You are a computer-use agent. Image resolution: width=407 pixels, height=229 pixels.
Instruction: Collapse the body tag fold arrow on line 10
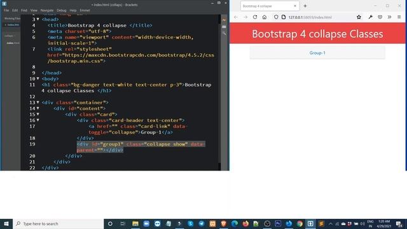point(38,78)
